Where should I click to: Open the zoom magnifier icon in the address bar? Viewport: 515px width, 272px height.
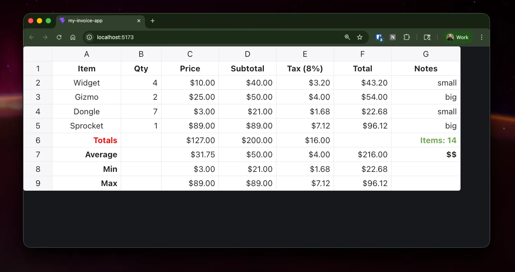click(347, 37)
